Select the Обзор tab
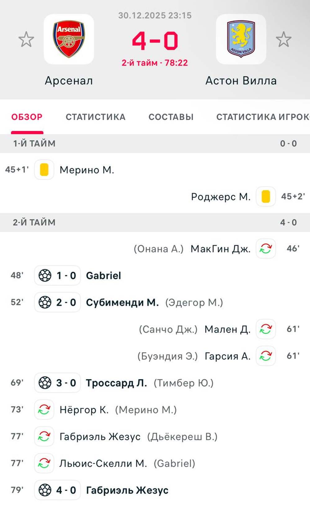Viewport: 310px width, 505px height. [x=27, y=117]
